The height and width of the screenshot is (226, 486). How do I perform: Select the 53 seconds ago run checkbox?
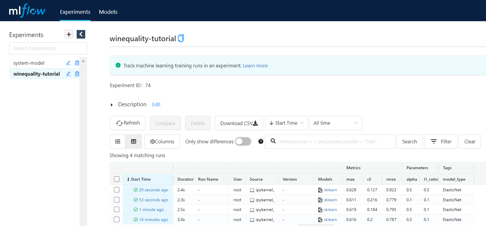117,200
